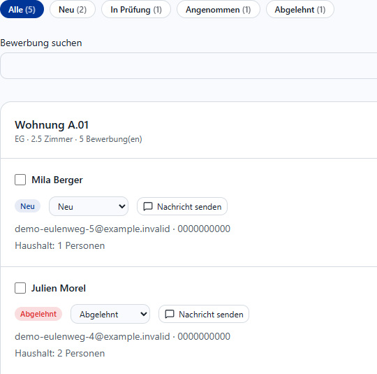Click demo-eulenweg-4@example.invalid contact line

click(122, 336)
